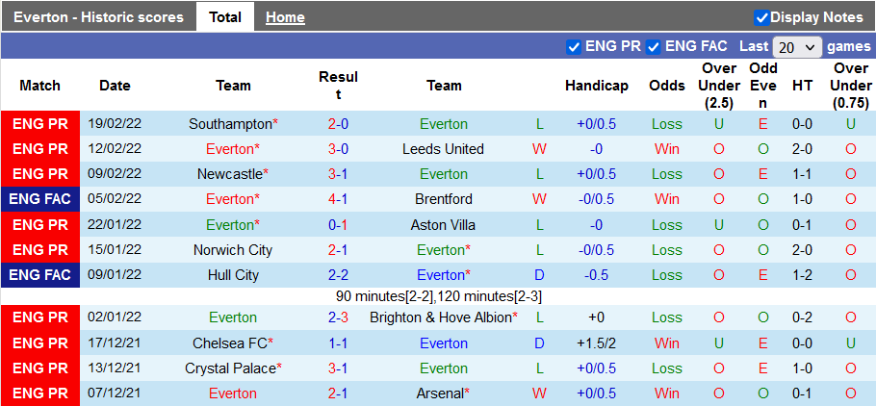Open the Home tab

pyautogui.click(x=285, y=17)
